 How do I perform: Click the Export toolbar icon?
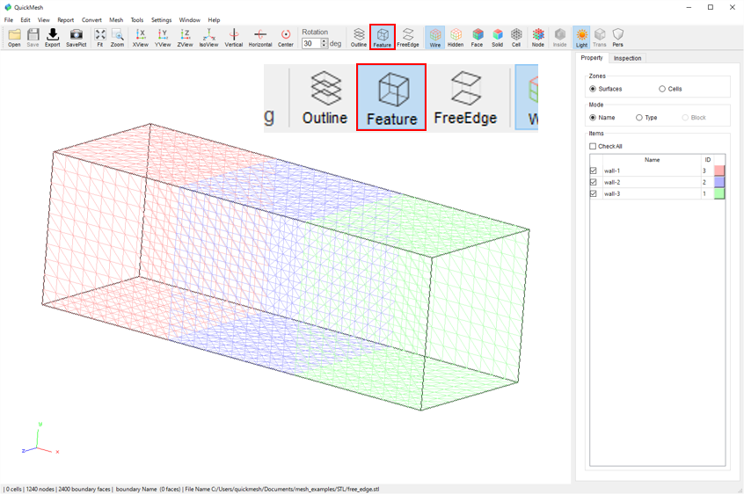pyautogui.click(x=53, y=38)
